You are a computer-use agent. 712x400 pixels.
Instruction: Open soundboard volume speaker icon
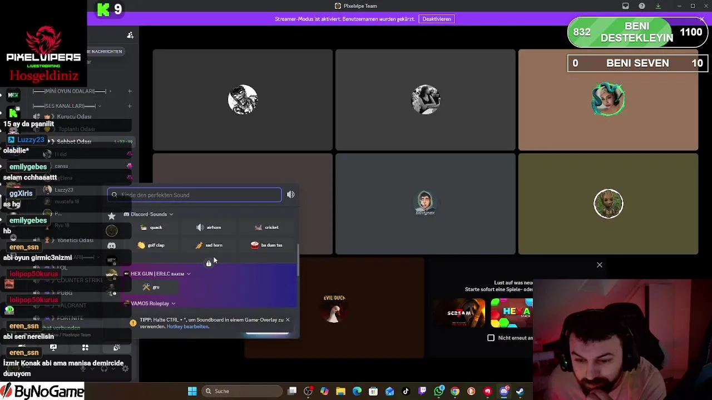(x=291, y=194)
